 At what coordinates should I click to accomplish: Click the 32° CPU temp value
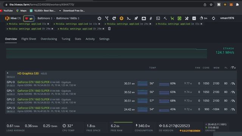pos(70,126)
